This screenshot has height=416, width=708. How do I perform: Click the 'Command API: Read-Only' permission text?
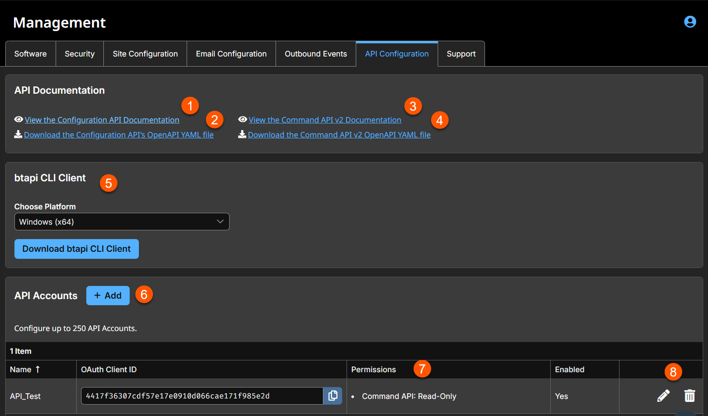click(409, 396)
